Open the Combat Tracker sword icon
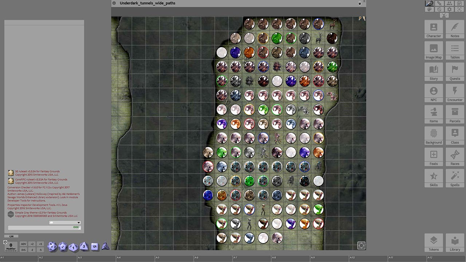Image resolution: width=466 pixels, height=262 pixels. click(x=439, y=3)
